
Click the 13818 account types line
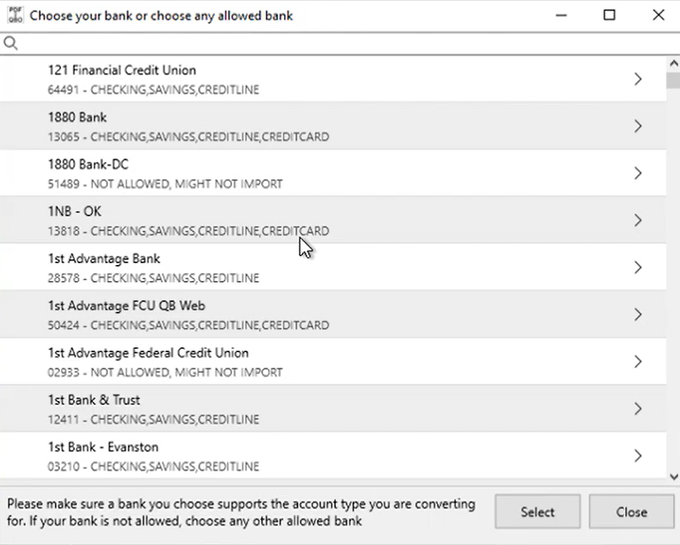(188, 230)
